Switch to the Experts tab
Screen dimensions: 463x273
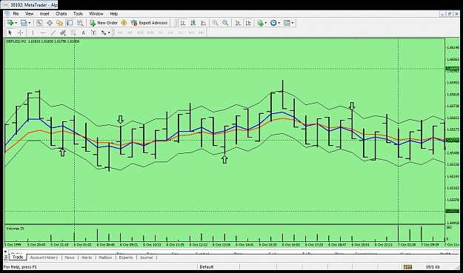click(x=126, y=257)
